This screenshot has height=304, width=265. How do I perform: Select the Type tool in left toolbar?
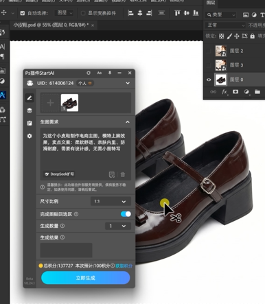tap(2, 47)
